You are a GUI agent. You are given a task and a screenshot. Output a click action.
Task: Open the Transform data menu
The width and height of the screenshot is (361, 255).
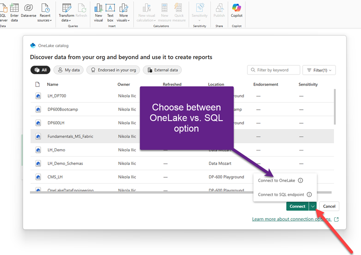(66, 12)
